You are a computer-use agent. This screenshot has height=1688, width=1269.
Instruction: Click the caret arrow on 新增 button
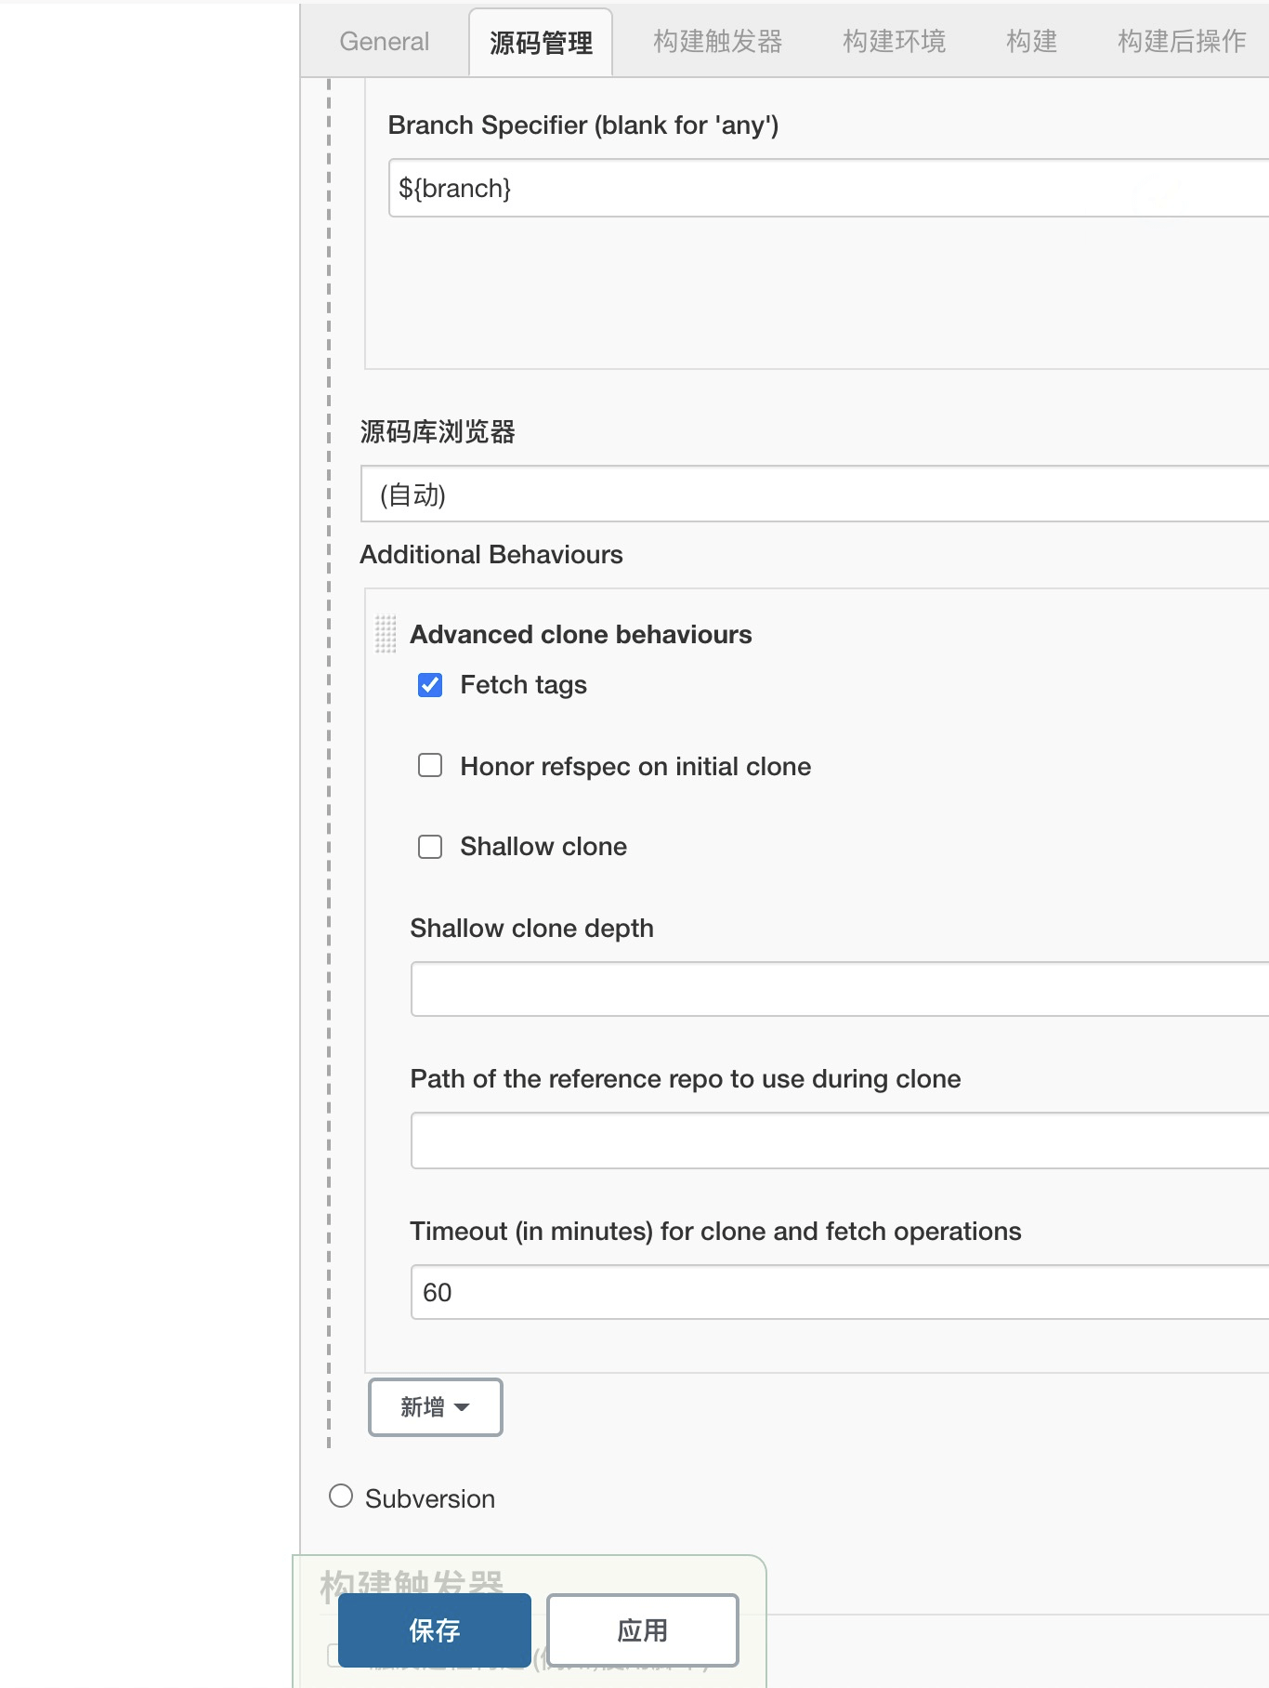pos(462,1408)
